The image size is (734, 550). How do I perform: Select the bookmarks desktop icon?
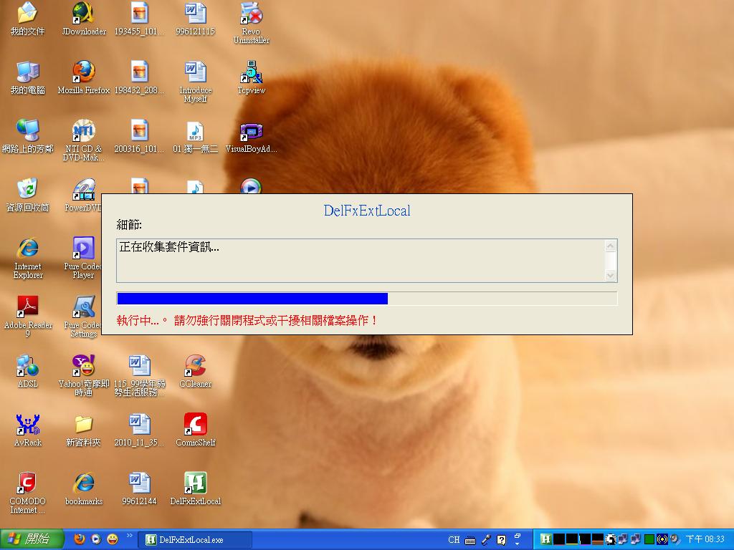(84, 489)
